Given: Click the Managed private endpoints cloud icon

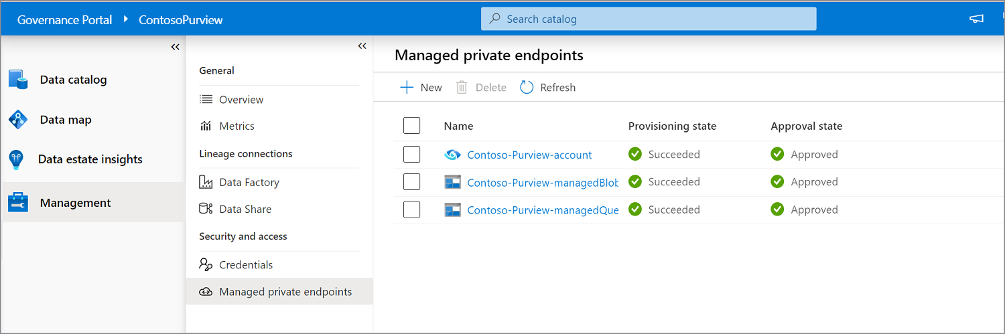Looking at the screenshot, I should [206, 292].
